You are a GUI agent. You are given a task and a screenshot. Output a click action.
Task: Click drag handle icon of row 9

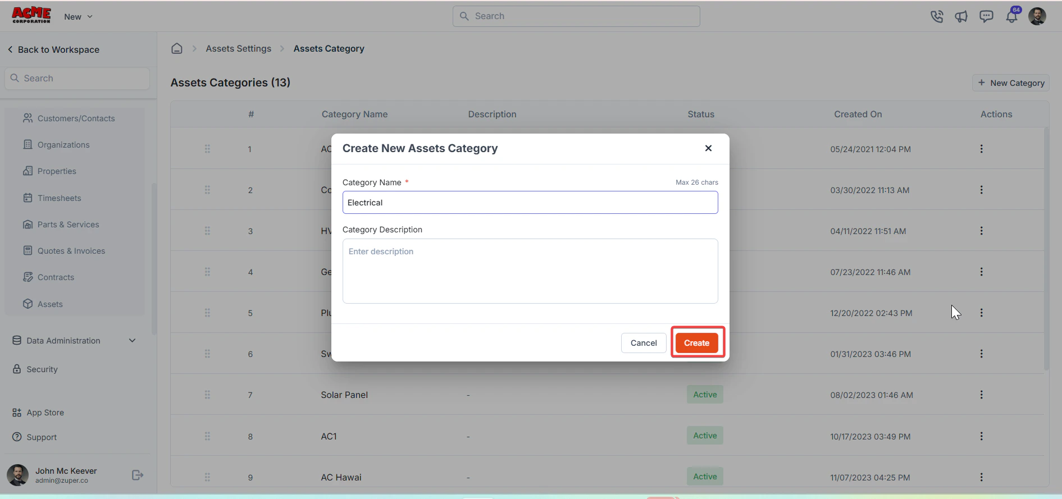click(207, 477)
